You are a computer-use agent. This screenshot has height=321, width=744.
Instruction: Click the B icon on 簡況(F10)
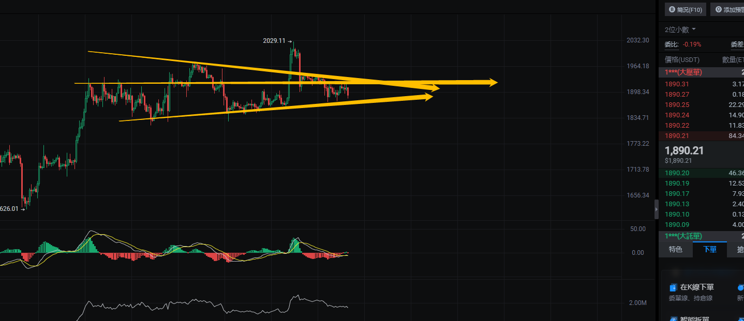click(672, 9)
